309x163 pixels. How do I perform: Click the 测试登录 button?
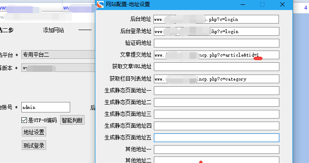pyautogui.click(x=34, y=145)
